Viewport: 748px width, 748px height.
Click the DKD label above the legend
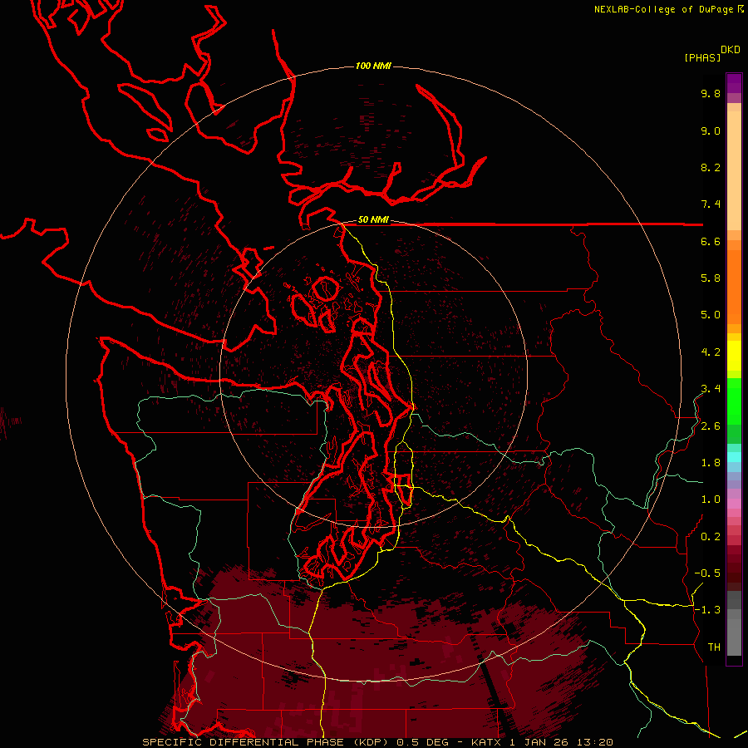[x=731, y=50]
